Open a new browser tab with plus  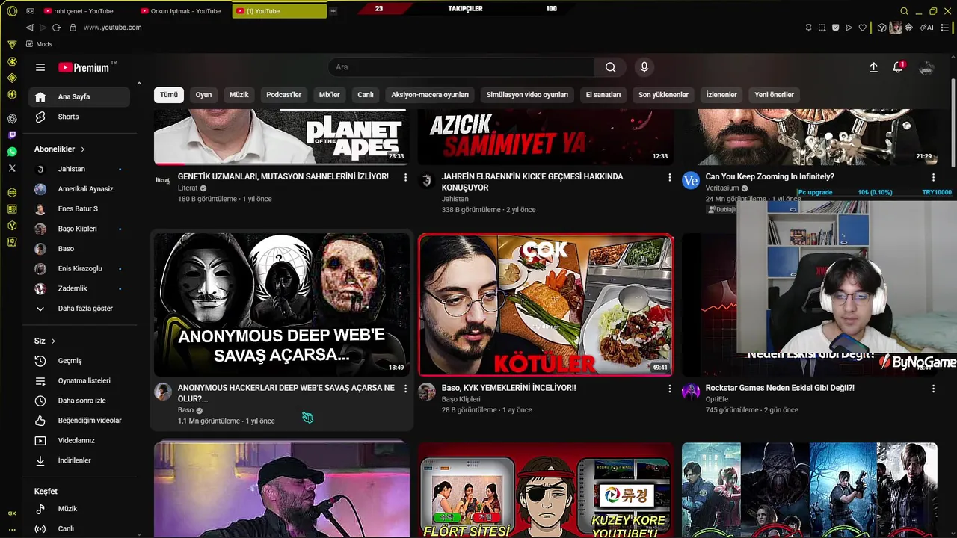(333, 11)
